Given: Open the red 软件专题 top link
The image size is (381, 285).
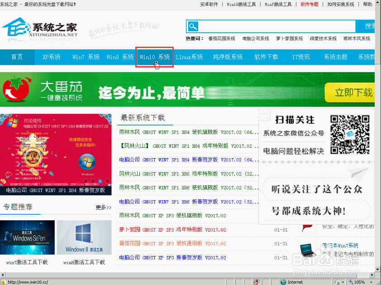Looking at the screenshot, I should tap(310, 5).
